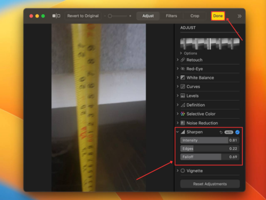
Task: Click the Retouch bandage icon
Action: click(x=182, y=60)
